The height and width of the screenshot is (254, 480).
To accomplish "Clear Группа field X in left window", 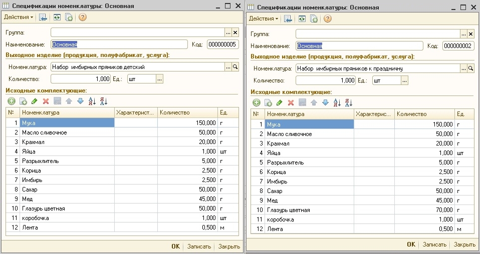I will tap(235, 32).
